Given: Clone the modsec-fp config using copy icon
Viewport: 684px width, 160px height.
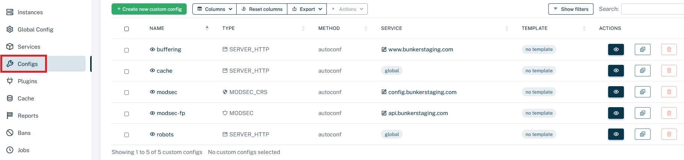Looking at the screenshot, I should (x=642, y=113).
